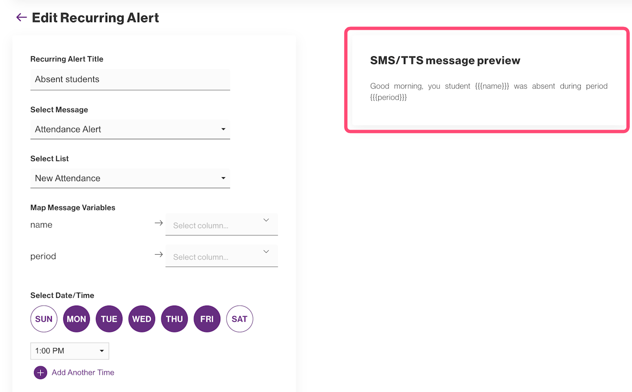Click the back arrow icon

pyautogui.click(x=21, y=18)
